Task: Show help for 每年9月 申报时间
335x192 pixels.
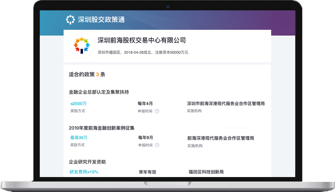Action: (157, 145)
